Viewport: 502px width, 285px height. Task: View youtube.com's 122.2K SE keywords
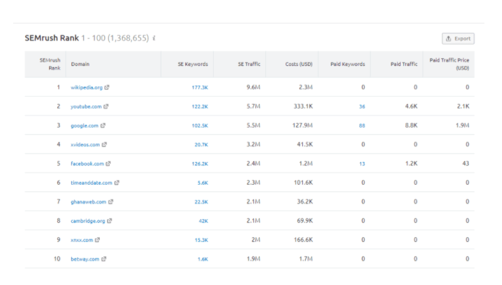(x=200, y=107)
